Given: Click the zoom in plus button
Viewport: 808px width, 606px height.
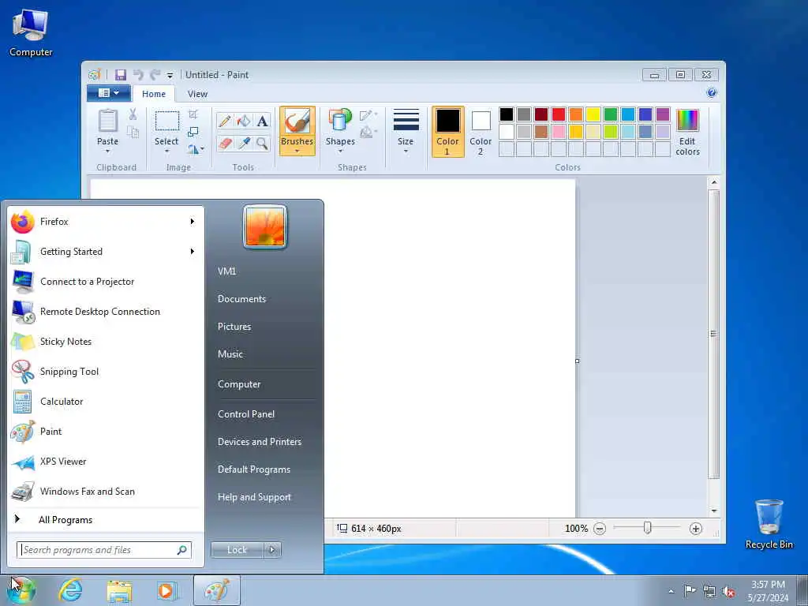Looking at the screenshot, I should (x=696, y=529).
